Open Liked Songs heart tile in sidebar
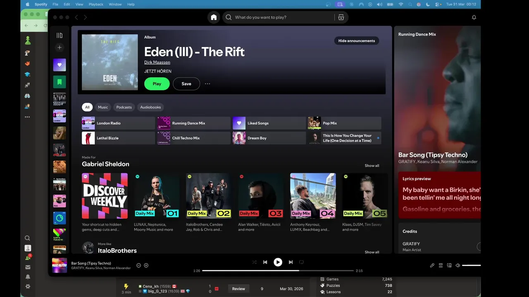The height and width of the screenshot is (297, 529). [x=60, y=65]
